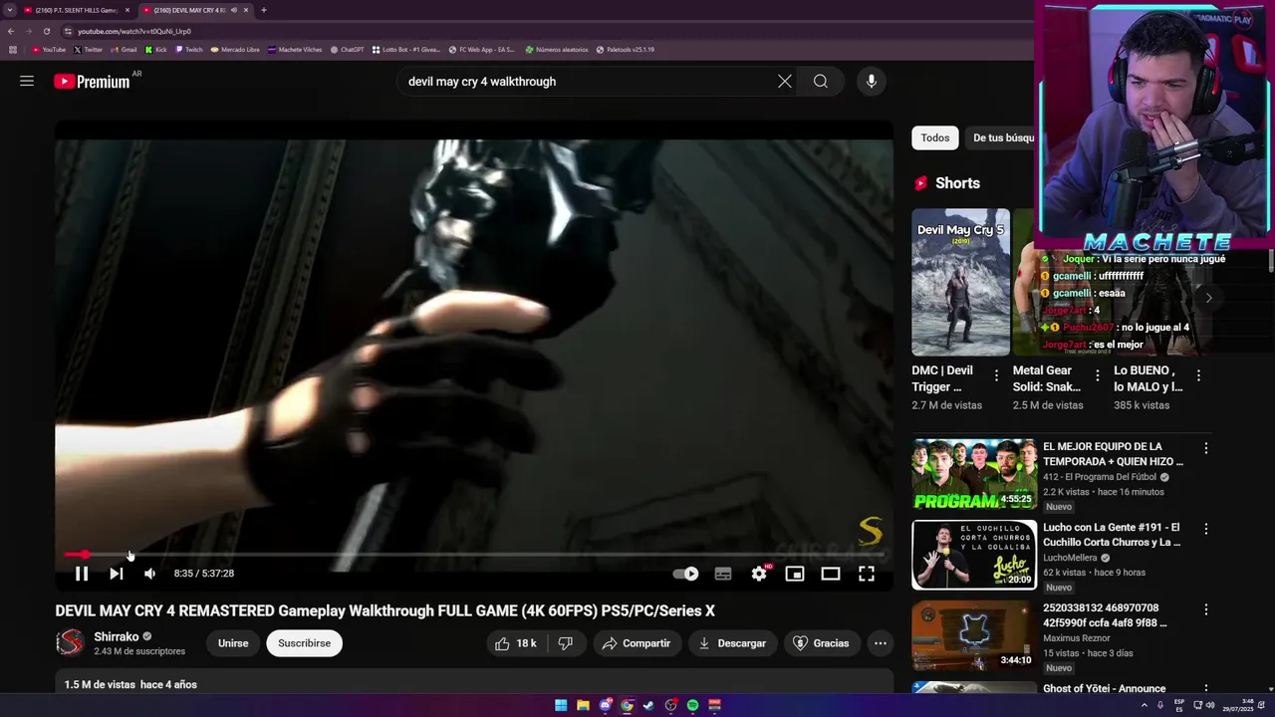The width and height of the screenshot is (1275, 717).
Task: Open the Mercado Libre bookmark
Action: coord(235,49)
